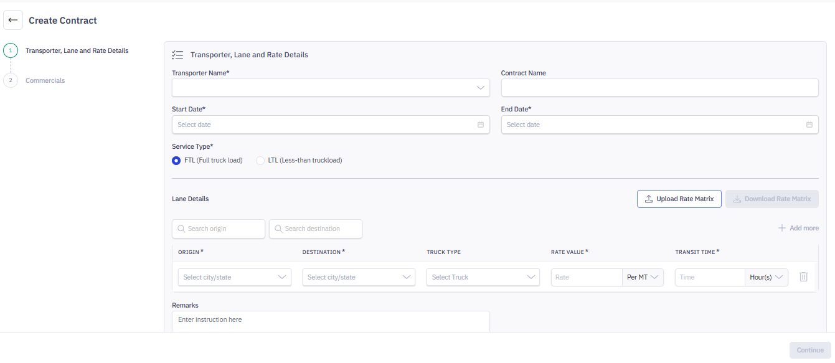Viewport: 835px width, 363px height.
Task: Click the Start Date calendar icon
Action: pos(481,125)
